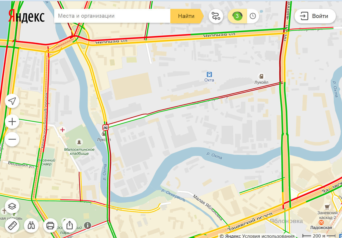Click the Найти search button

[186, 16]
